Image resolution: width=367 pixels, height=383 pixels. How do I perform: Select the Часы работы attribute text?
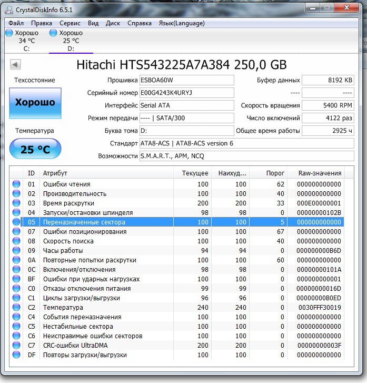coord(63,251)
